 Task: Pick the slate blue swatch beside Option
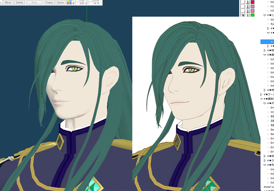click(x=70, y=4)
